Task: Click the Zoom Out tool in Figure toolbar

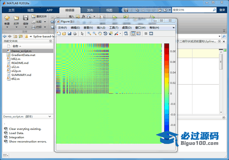Action: (x=94, y=34)
